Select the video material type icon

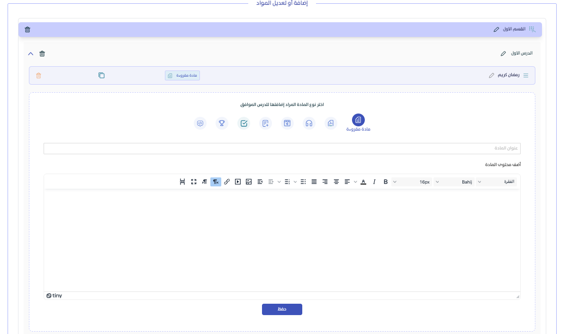click(x=287, y=123)
